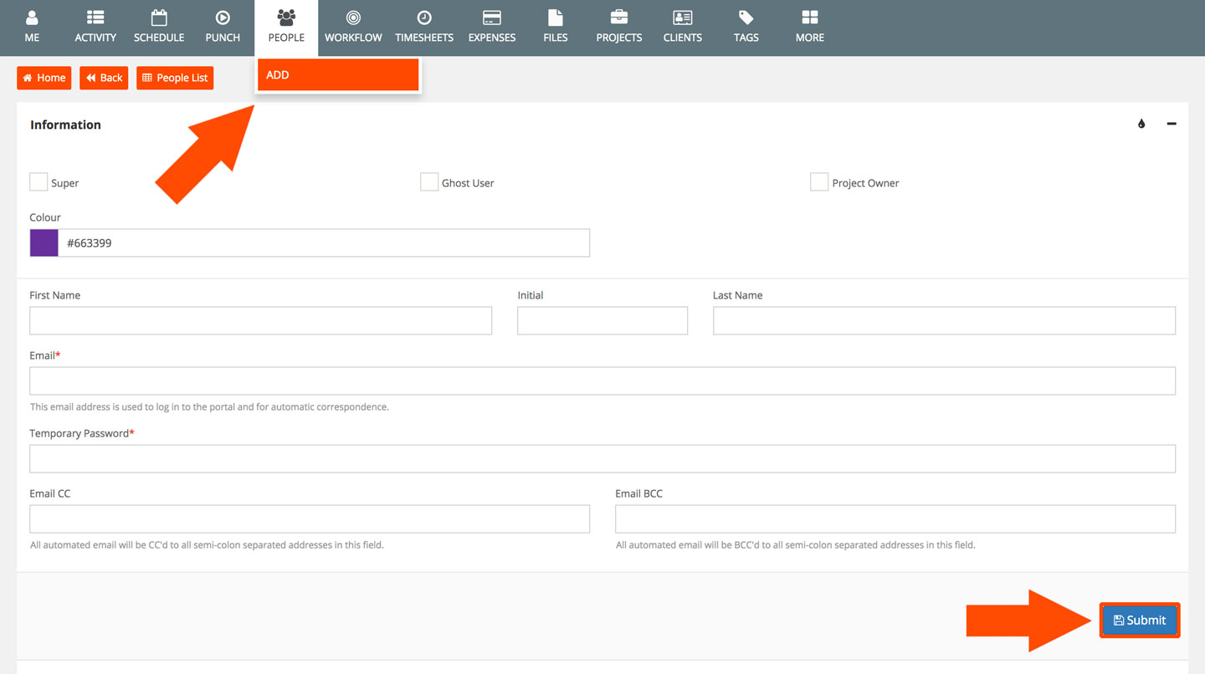Image resolution: width=1205 pixels, height=674 pixels.
Task: Click the Email CC field
Action: coord(310,519)
